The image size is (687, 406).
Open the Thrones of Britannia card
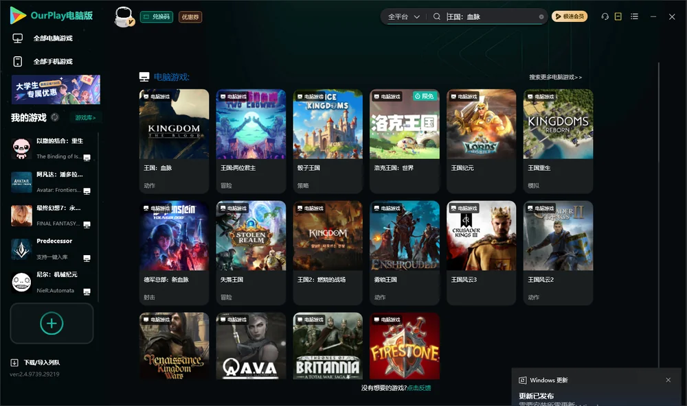tap(328, 346)
